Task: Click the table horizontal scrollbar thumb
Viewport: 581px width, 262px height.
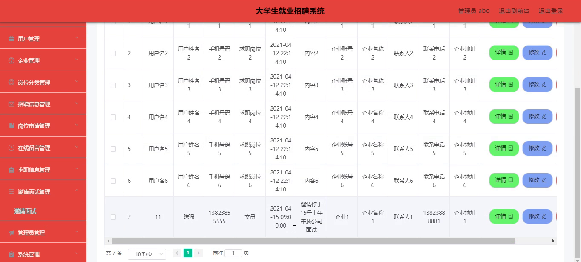Action: coord(314,241)
